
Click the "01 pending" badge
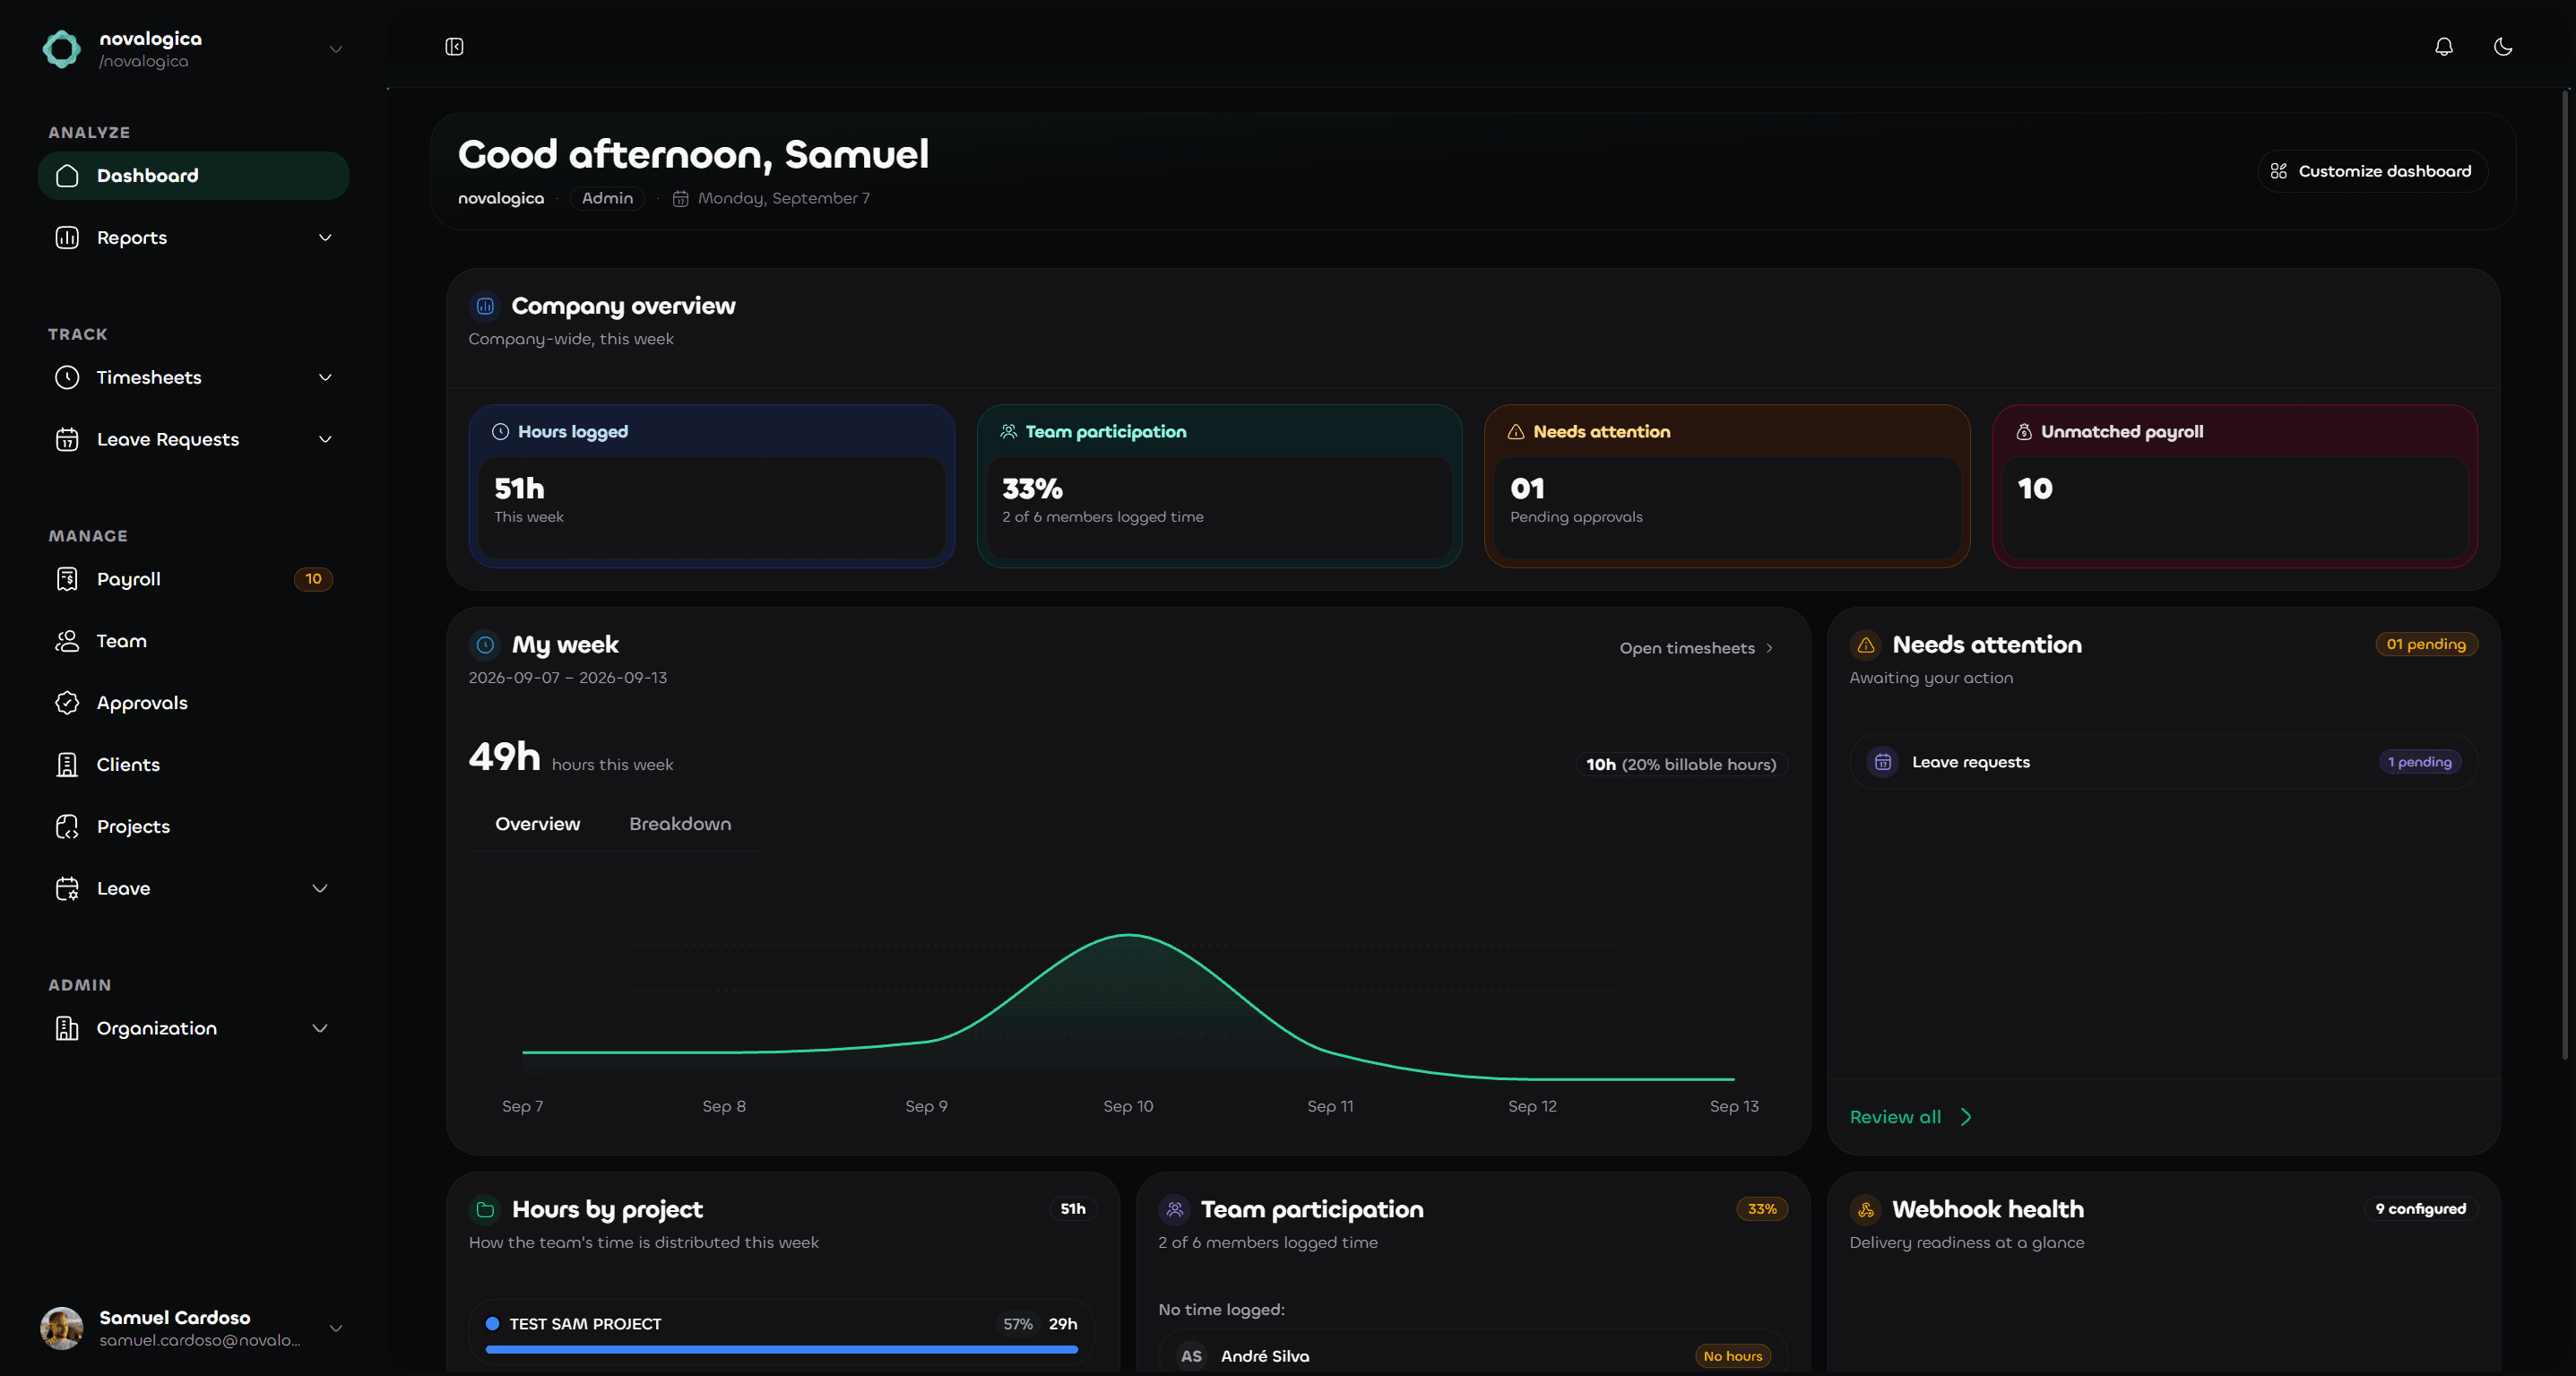pyautogui.click(x=2426, y=645)
